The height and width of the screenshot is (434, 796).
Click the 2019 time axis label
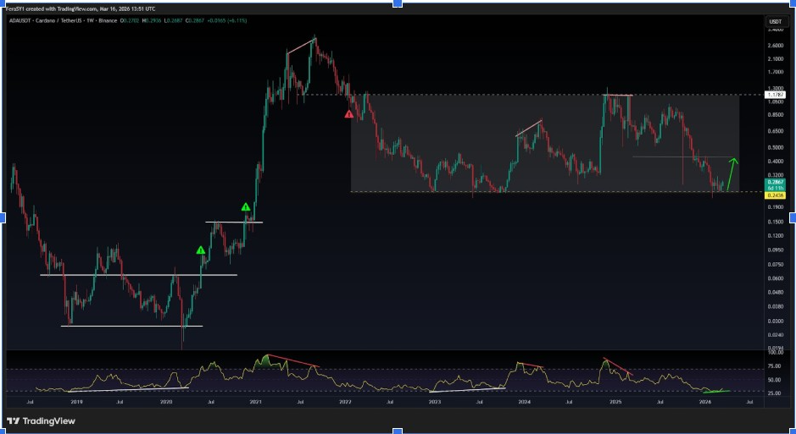click(76, 402)
